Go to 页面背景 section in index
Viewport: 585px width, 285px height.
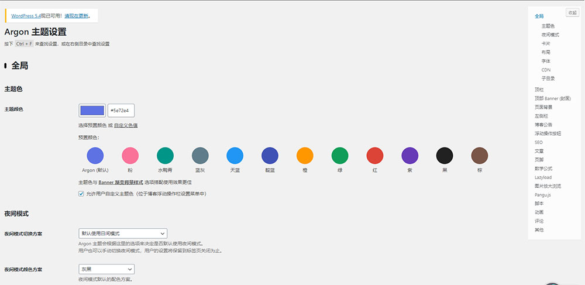point(543,107)
